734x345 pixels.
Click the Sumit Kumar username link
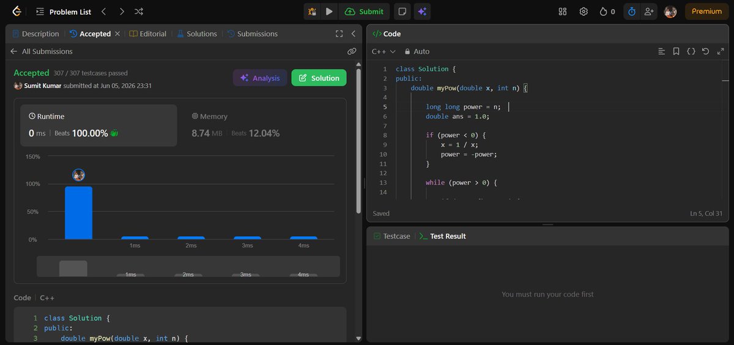[42, 86]
